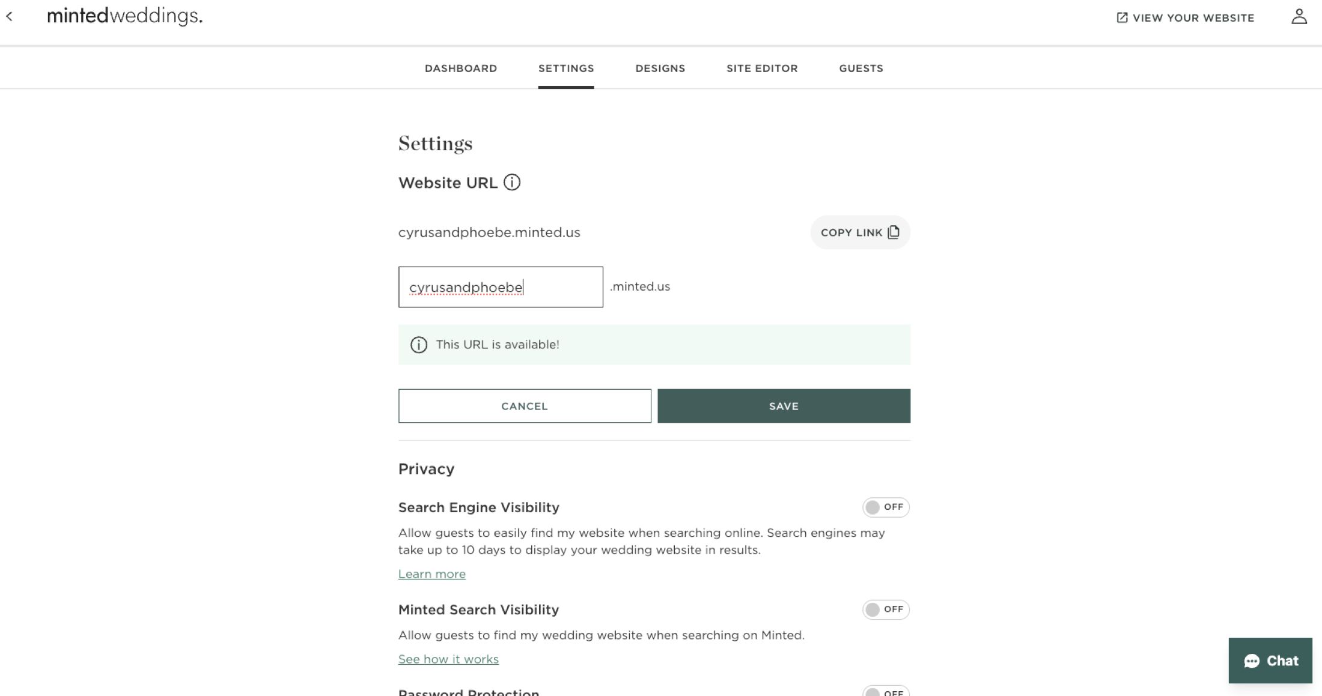Select the Settings tab
This screenshot has height=696, width=1322.
click(x=566, y=68)
